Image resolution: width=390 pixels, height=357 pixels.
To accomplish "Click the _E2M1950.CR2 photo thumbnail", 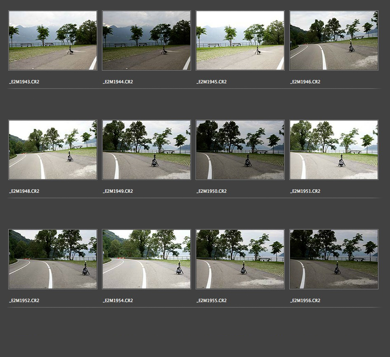I will click(x=240, y=150).
